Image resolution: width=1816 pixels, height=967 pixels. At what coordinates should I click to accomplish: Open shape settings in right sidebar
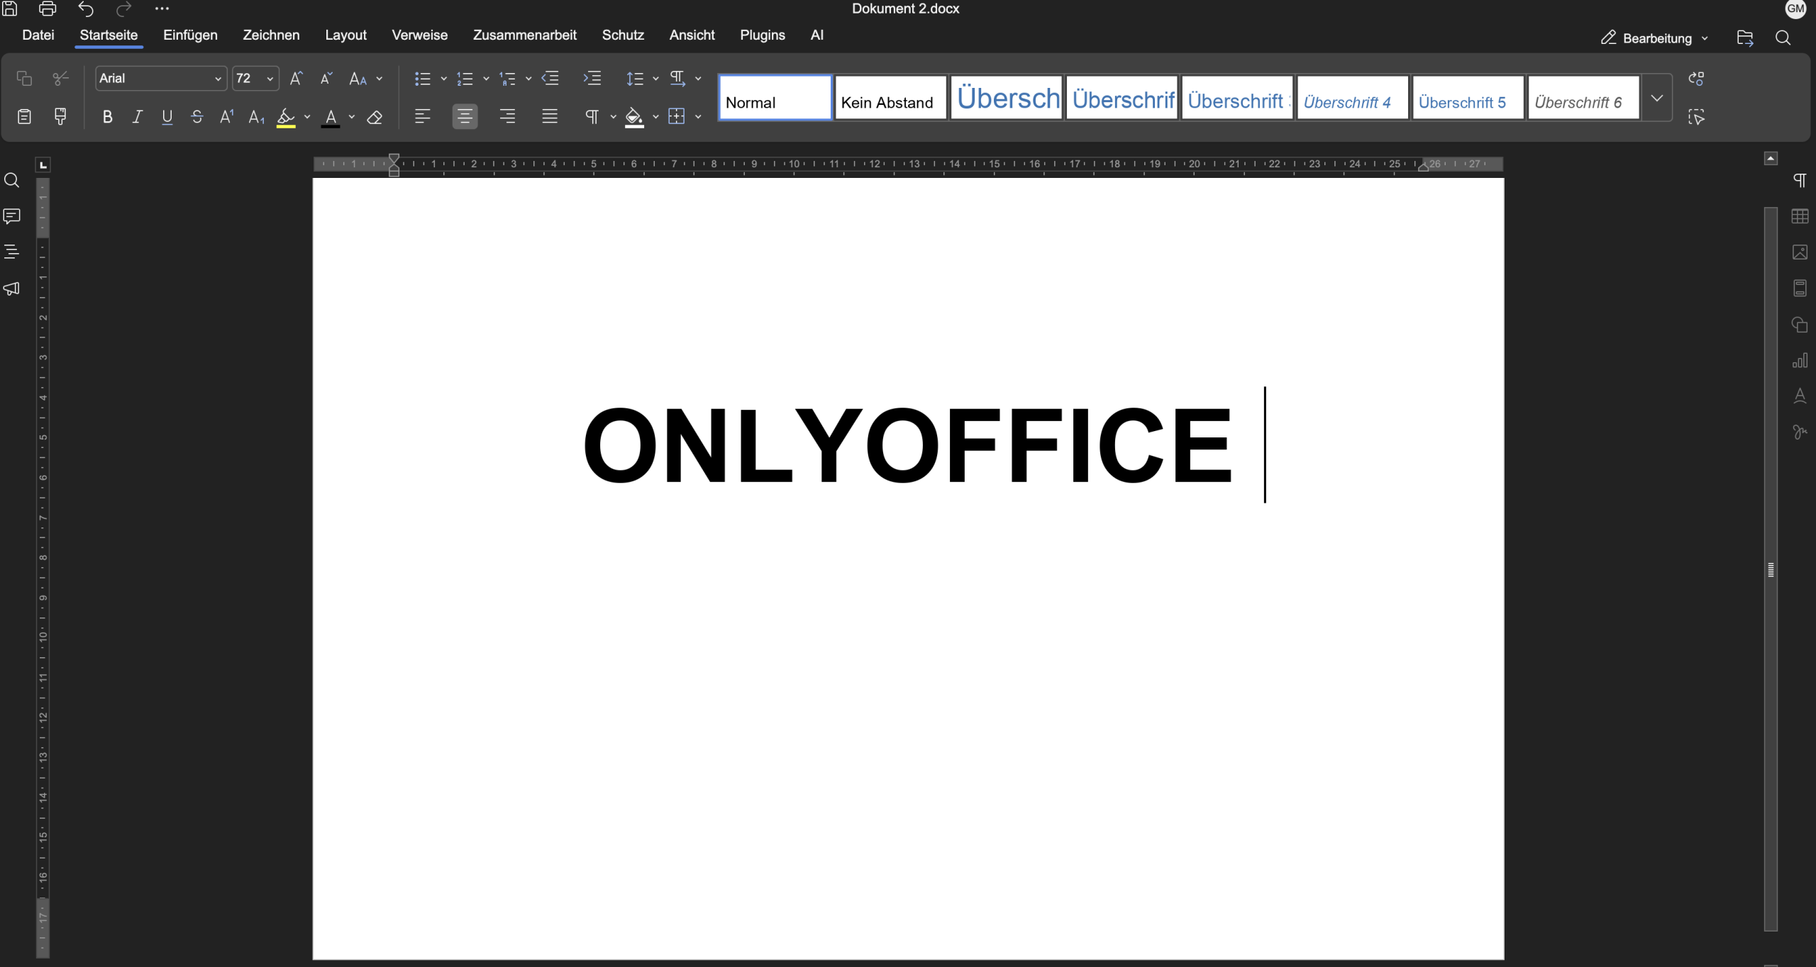coord(1800,325)
